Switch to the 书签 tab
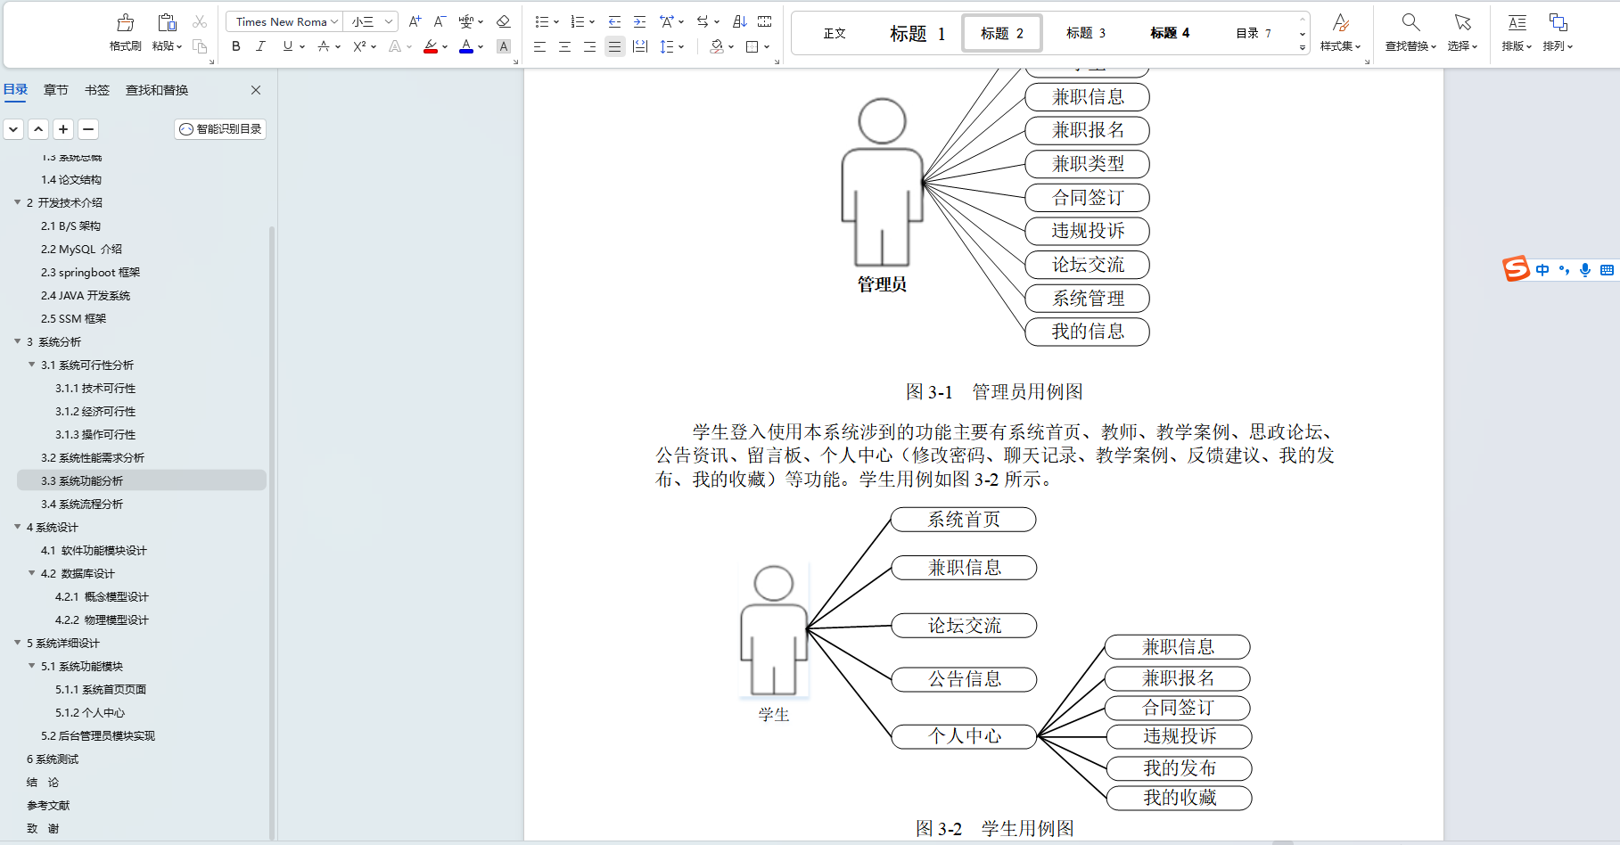Image resolution: width=1620 pixels, height=845 pixels. click(97, 90)
